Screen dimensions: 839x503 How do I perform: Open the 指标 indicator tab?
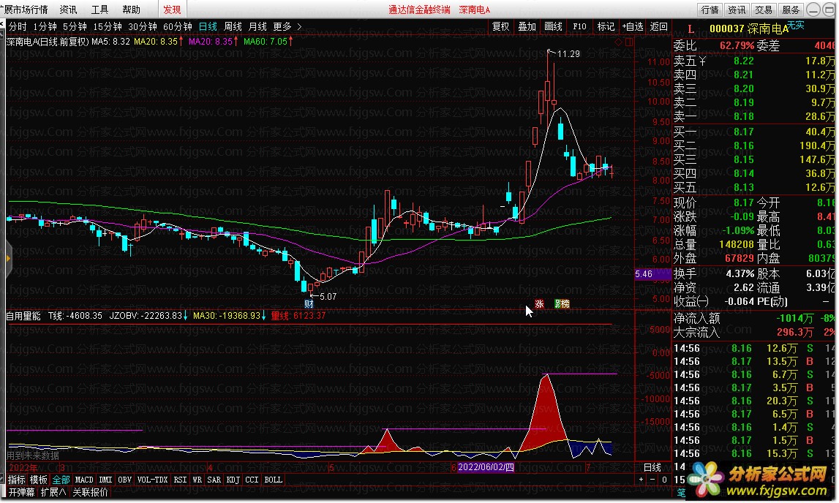pos(17,480)
